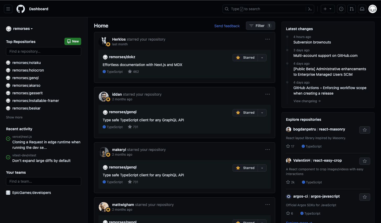Screen dimensions: 381x223
Task: Click the View changelog link
Action: tap(307, 101)
